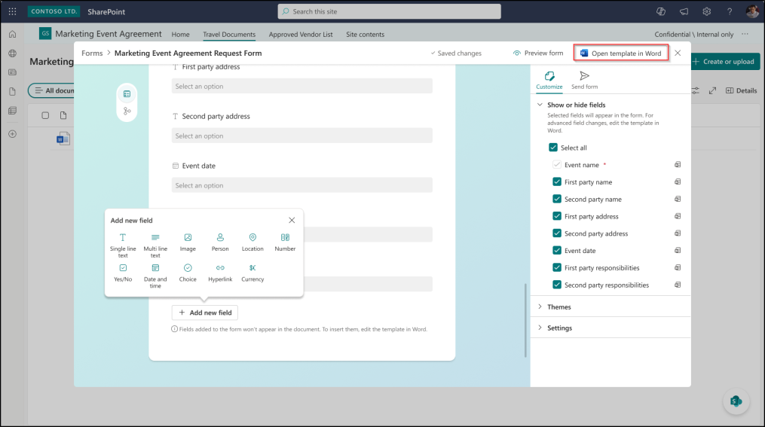Click edit icon beside Event date field

pyautogui.click(x=678, y=251)
